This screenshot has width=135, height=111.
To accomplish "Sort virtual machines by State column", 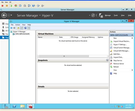I will coord(64,37).
